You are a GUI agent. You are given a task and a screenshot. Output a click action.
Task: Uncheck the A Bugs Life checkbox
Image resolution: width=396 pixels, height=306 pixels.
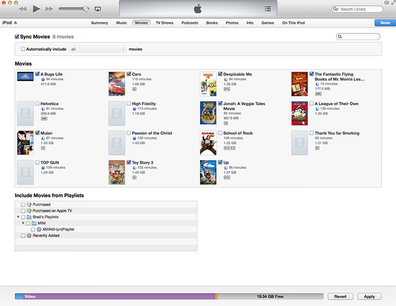click(37, 74)
